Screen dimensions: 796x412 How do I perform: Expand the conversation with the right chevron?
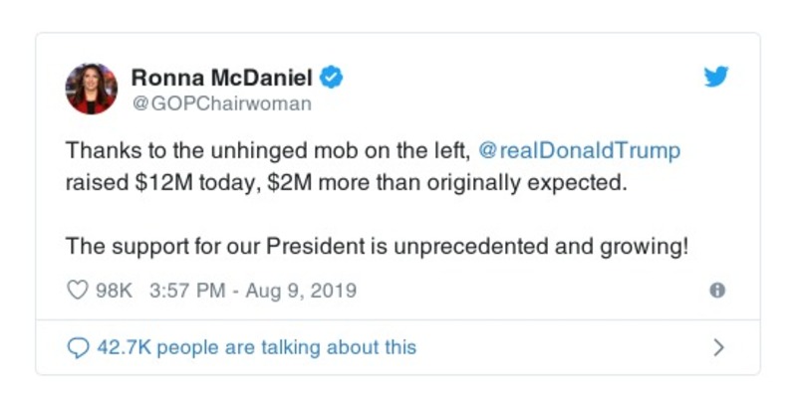point(718,347)
